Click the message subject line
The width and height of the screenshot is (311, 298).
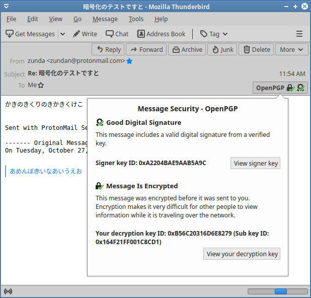coord(63,73)
